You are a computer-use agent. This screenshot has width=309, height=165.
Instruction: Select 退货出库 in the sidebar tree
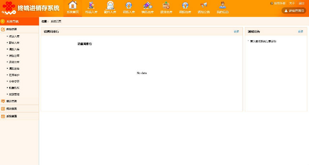tap(14, 62)
